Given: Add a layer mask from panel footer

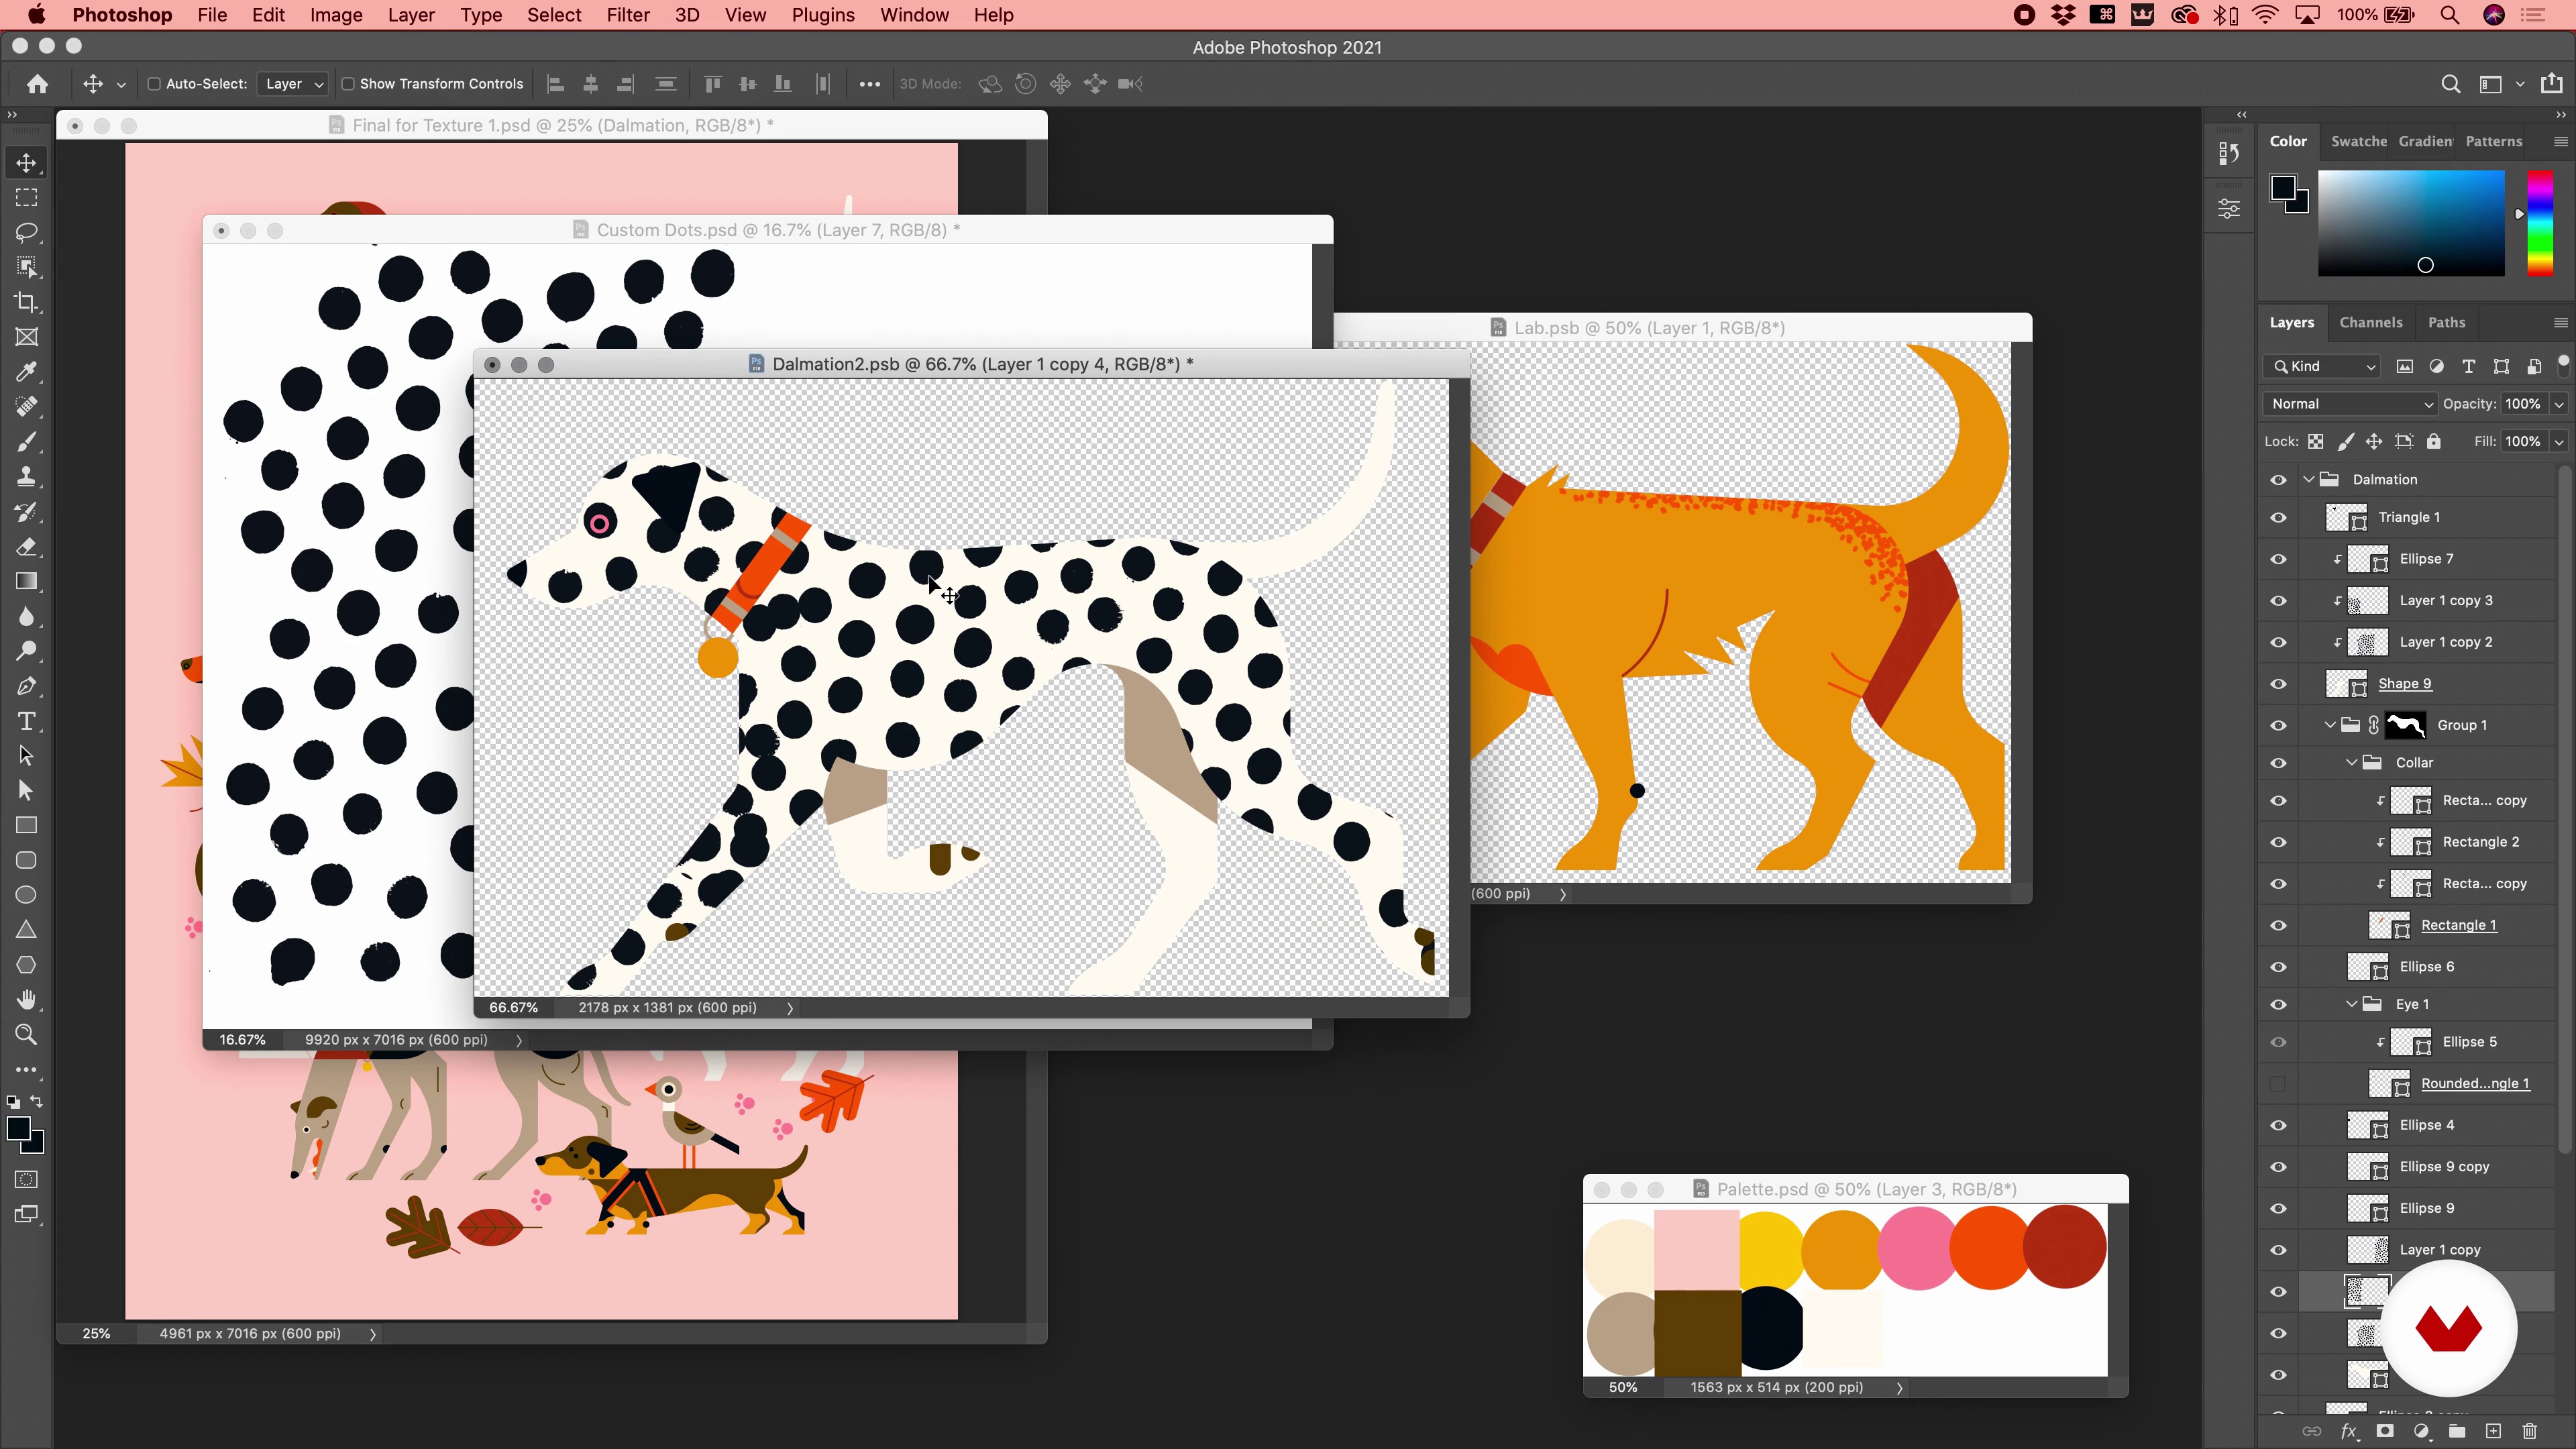Looking at the screenshot, I should coord(2385,1431).
